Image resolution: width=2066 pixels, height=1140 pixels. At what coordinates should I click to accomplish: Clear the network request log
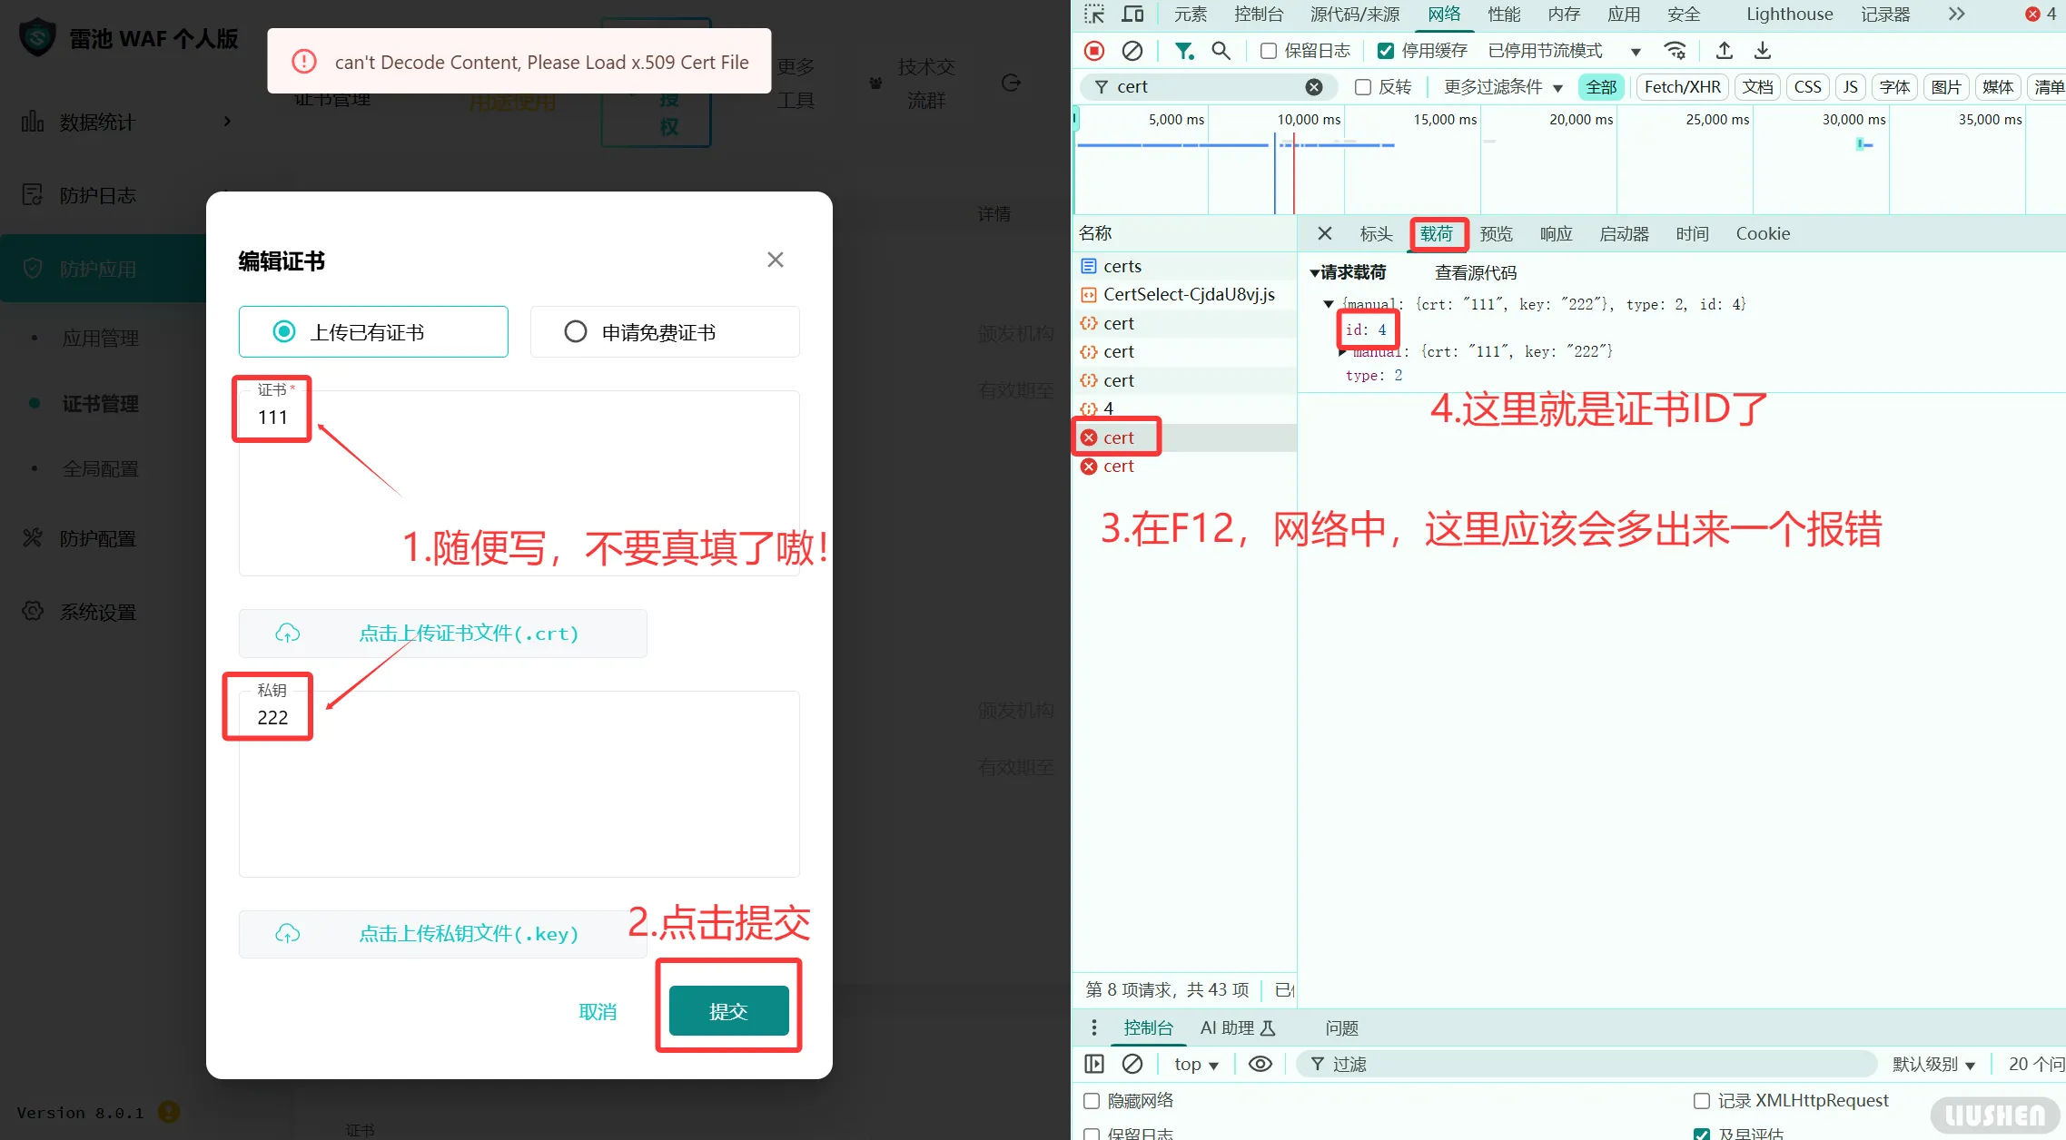1132,51
